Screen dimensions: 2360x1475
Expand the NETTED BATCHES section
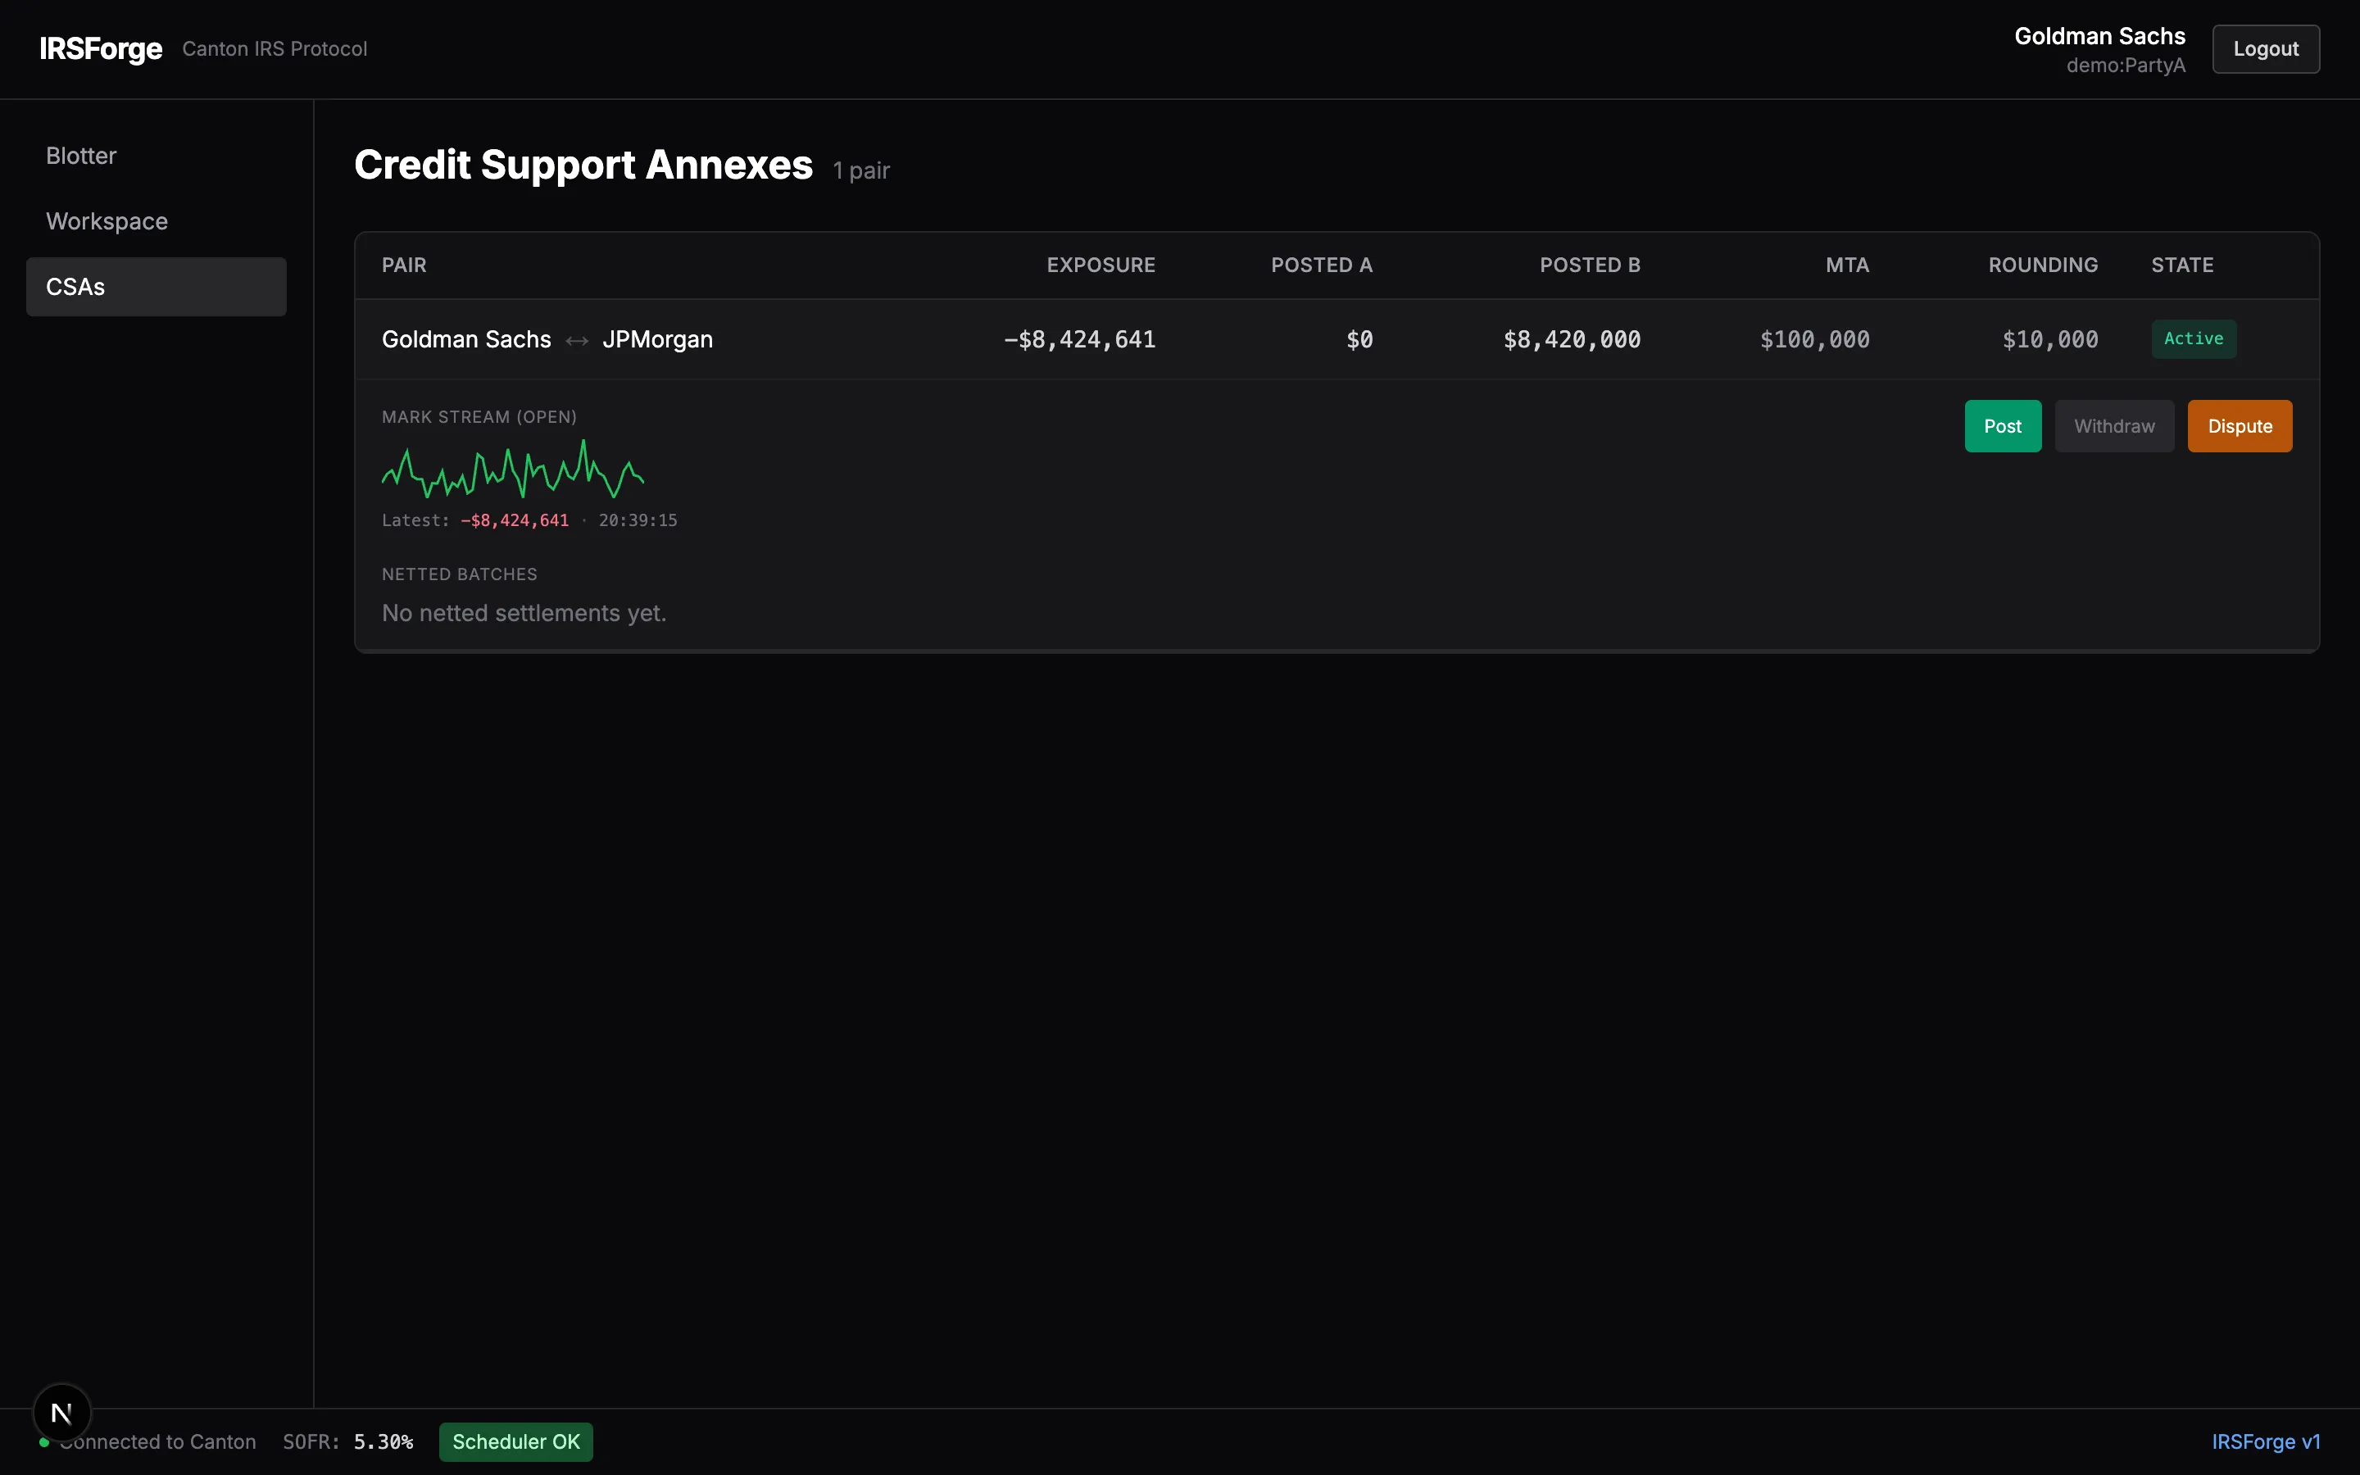(x=460, y=574)
